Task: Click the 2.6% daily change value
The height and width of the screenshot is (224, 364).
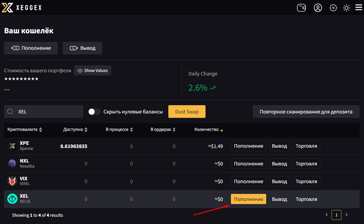Action: tap(198, 88)
